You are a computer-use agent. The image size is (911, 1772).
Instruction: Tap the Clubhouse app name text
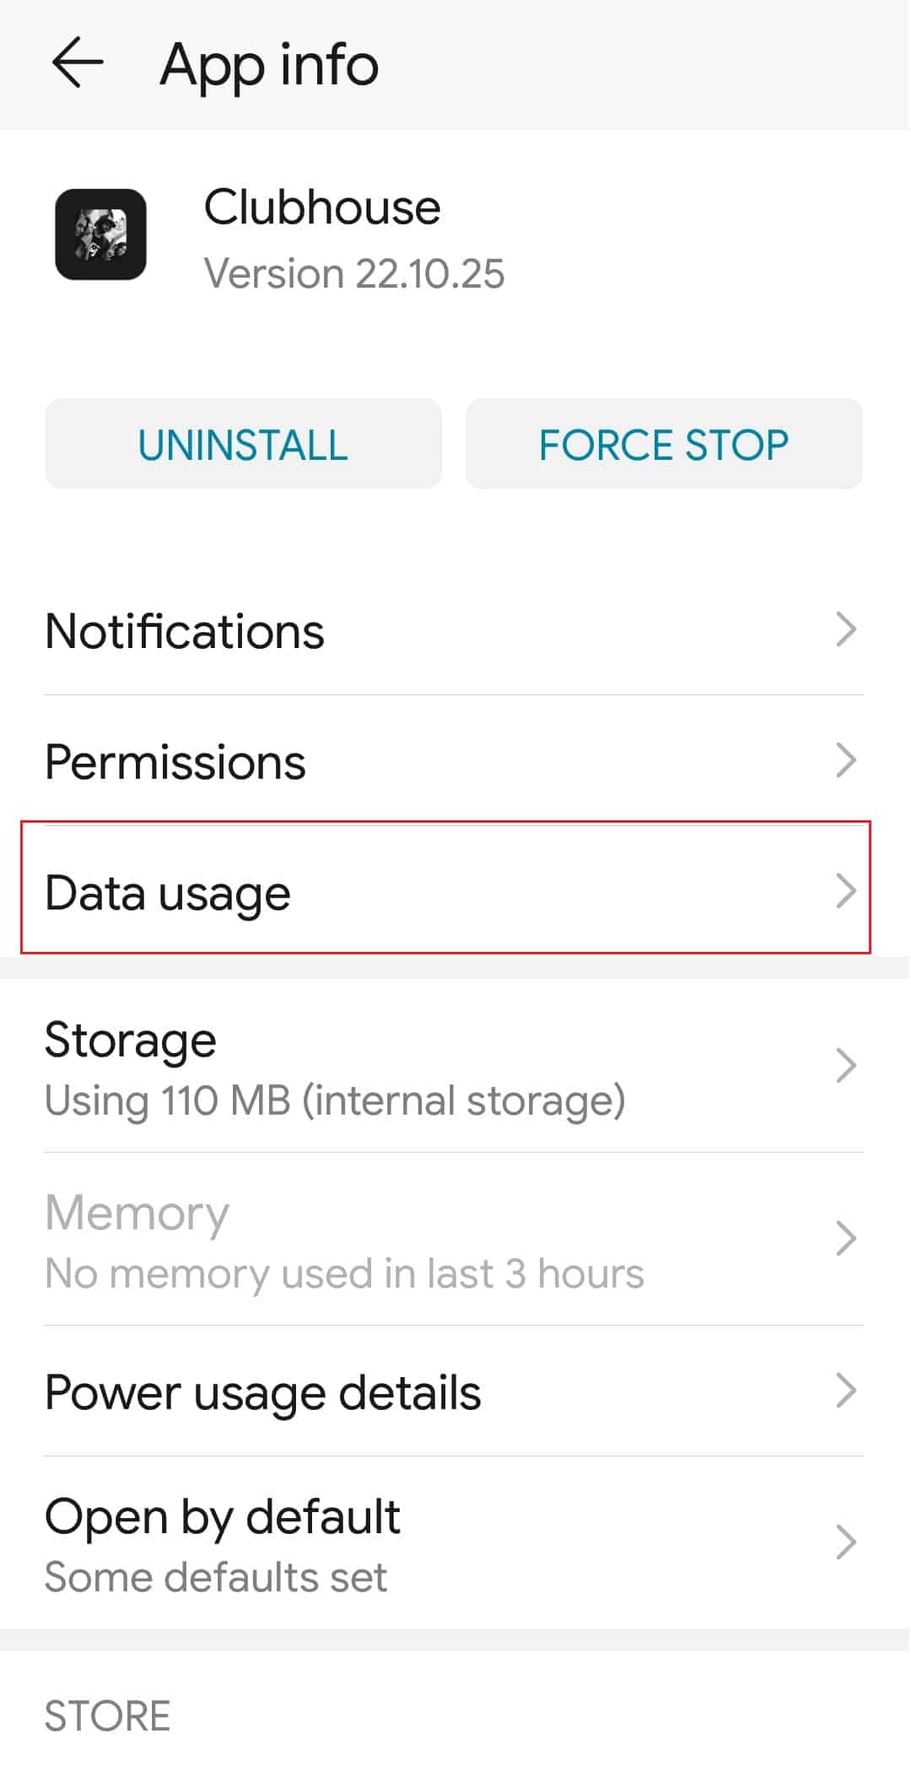321,208
